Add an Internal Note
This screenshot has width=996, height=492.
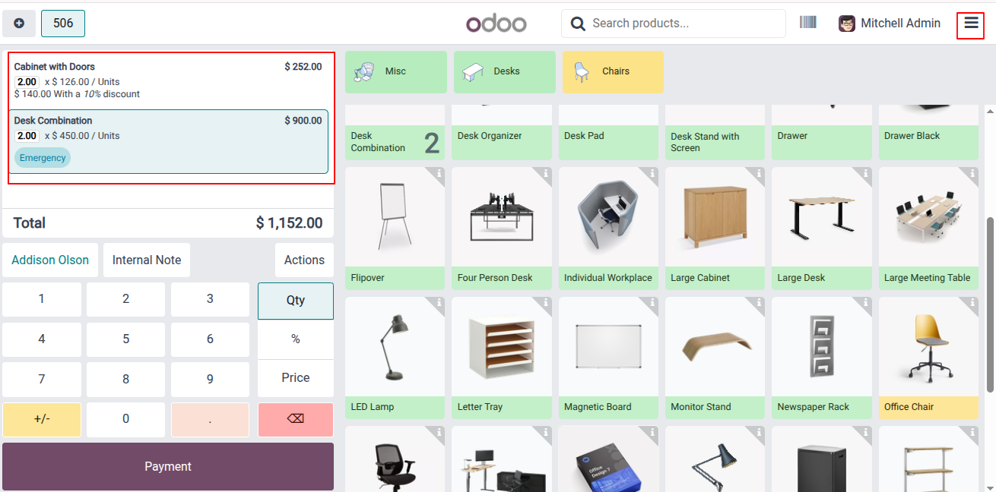[x=147, y=260]
